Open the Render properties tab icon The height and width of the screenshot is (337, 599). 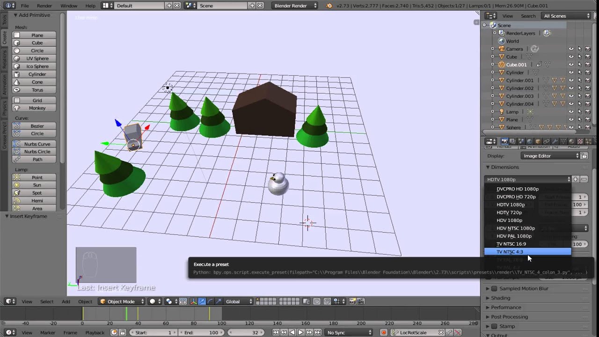[505, 141]
